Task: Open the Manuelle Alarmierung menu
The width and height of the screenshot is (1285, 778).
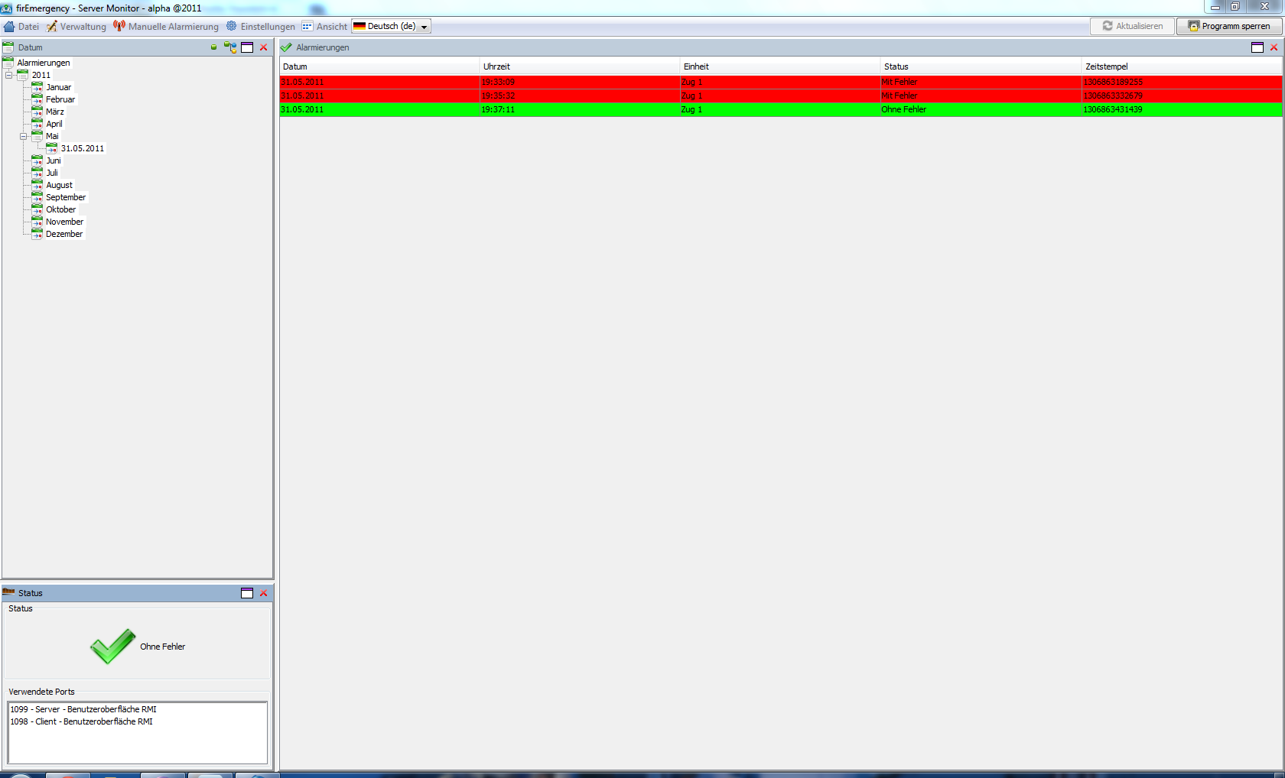Action: point(166,26)
